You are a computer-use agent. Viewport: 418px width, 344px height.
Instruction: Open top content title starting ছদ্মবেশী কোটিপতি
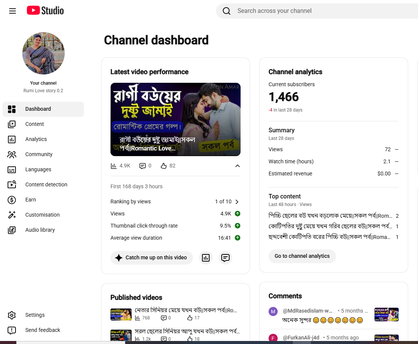tap(329, 237)
